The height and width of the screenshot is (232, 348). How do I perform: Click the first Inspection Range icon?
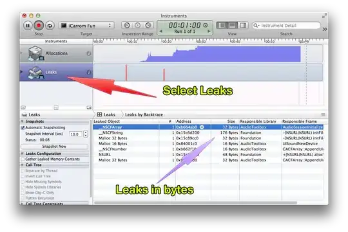[127, 26]
